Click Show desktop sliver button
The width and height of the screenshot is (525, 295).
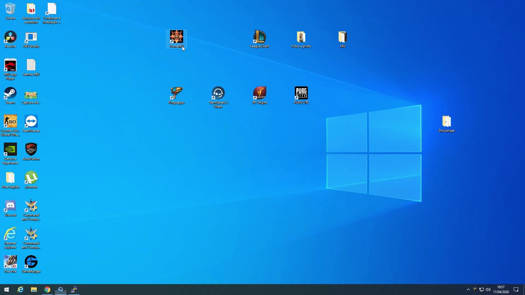[524, 290]
